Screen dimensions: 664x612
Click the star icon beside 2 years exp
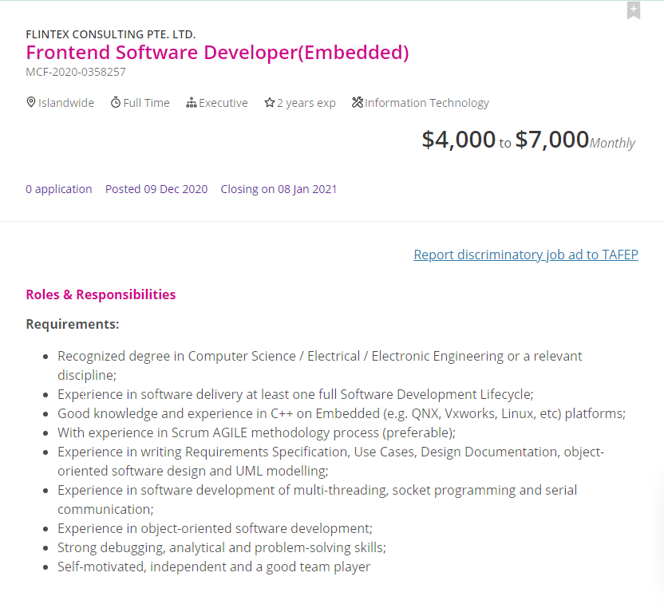270,103
